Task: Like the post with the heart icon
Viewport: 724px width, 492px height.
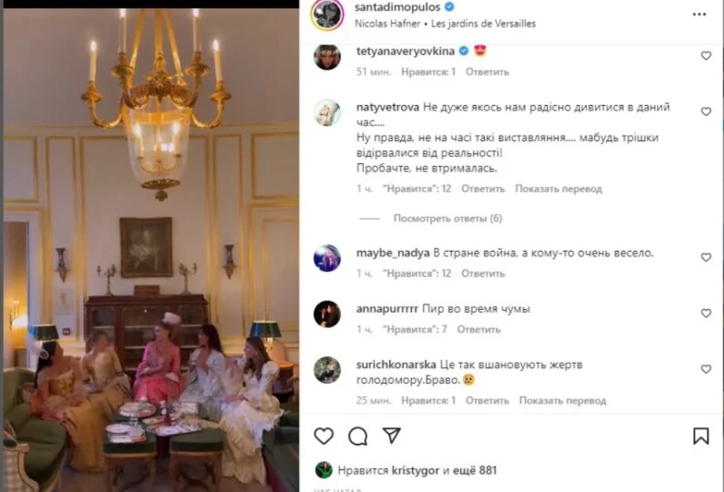Action: 324,436
